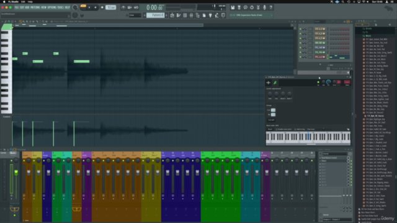Click the red Track button in channel settings
Viewport: 397px width, 223px height.
(347, 82)
